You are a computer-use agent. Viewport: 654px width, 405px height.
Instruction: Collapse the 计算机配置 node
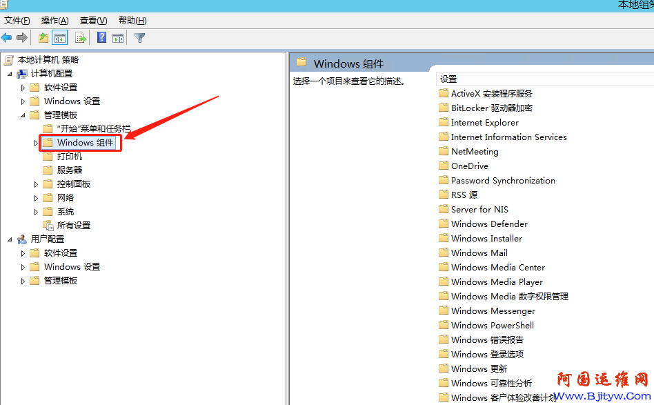tap(10, 74)
